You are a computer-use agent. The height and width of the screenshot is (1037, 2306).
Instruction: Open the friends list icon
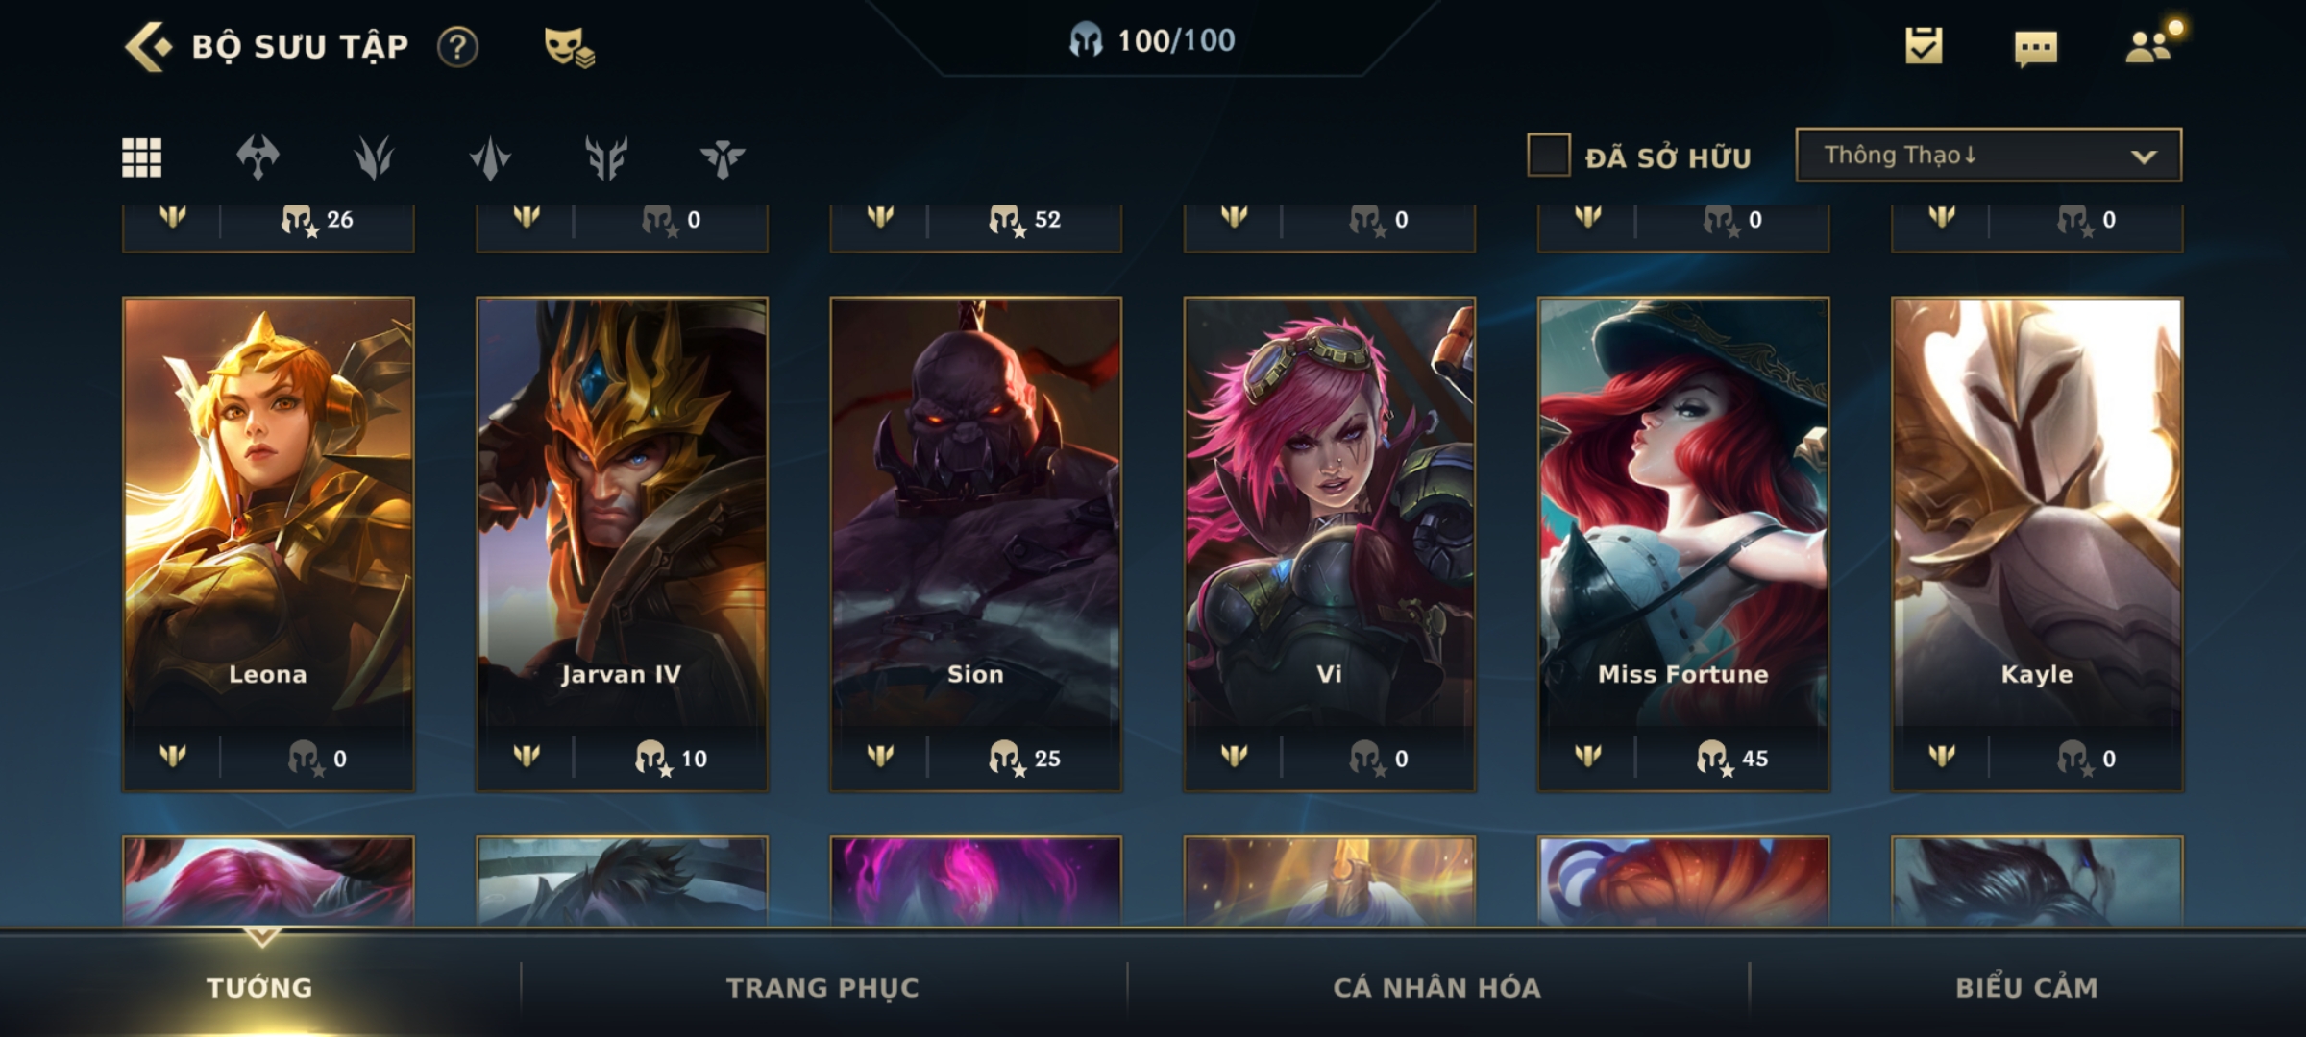[2150, 46]
